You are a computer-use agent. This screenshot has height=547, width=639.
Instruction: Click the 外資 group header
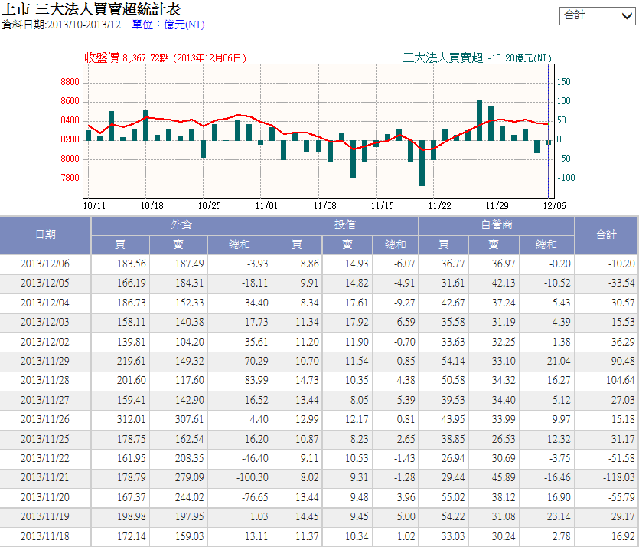(x=181, y=225)
